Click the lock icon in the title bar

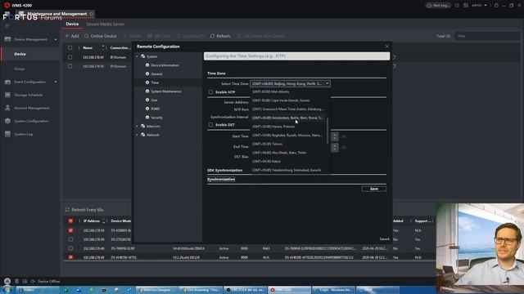pos(496,6)
